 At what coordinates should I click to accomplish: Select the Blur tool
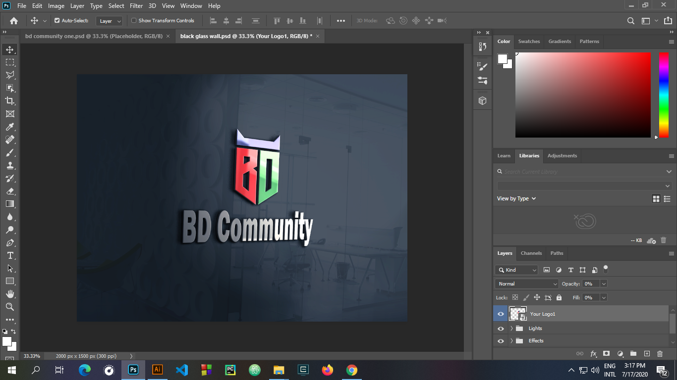pos(10,217)
